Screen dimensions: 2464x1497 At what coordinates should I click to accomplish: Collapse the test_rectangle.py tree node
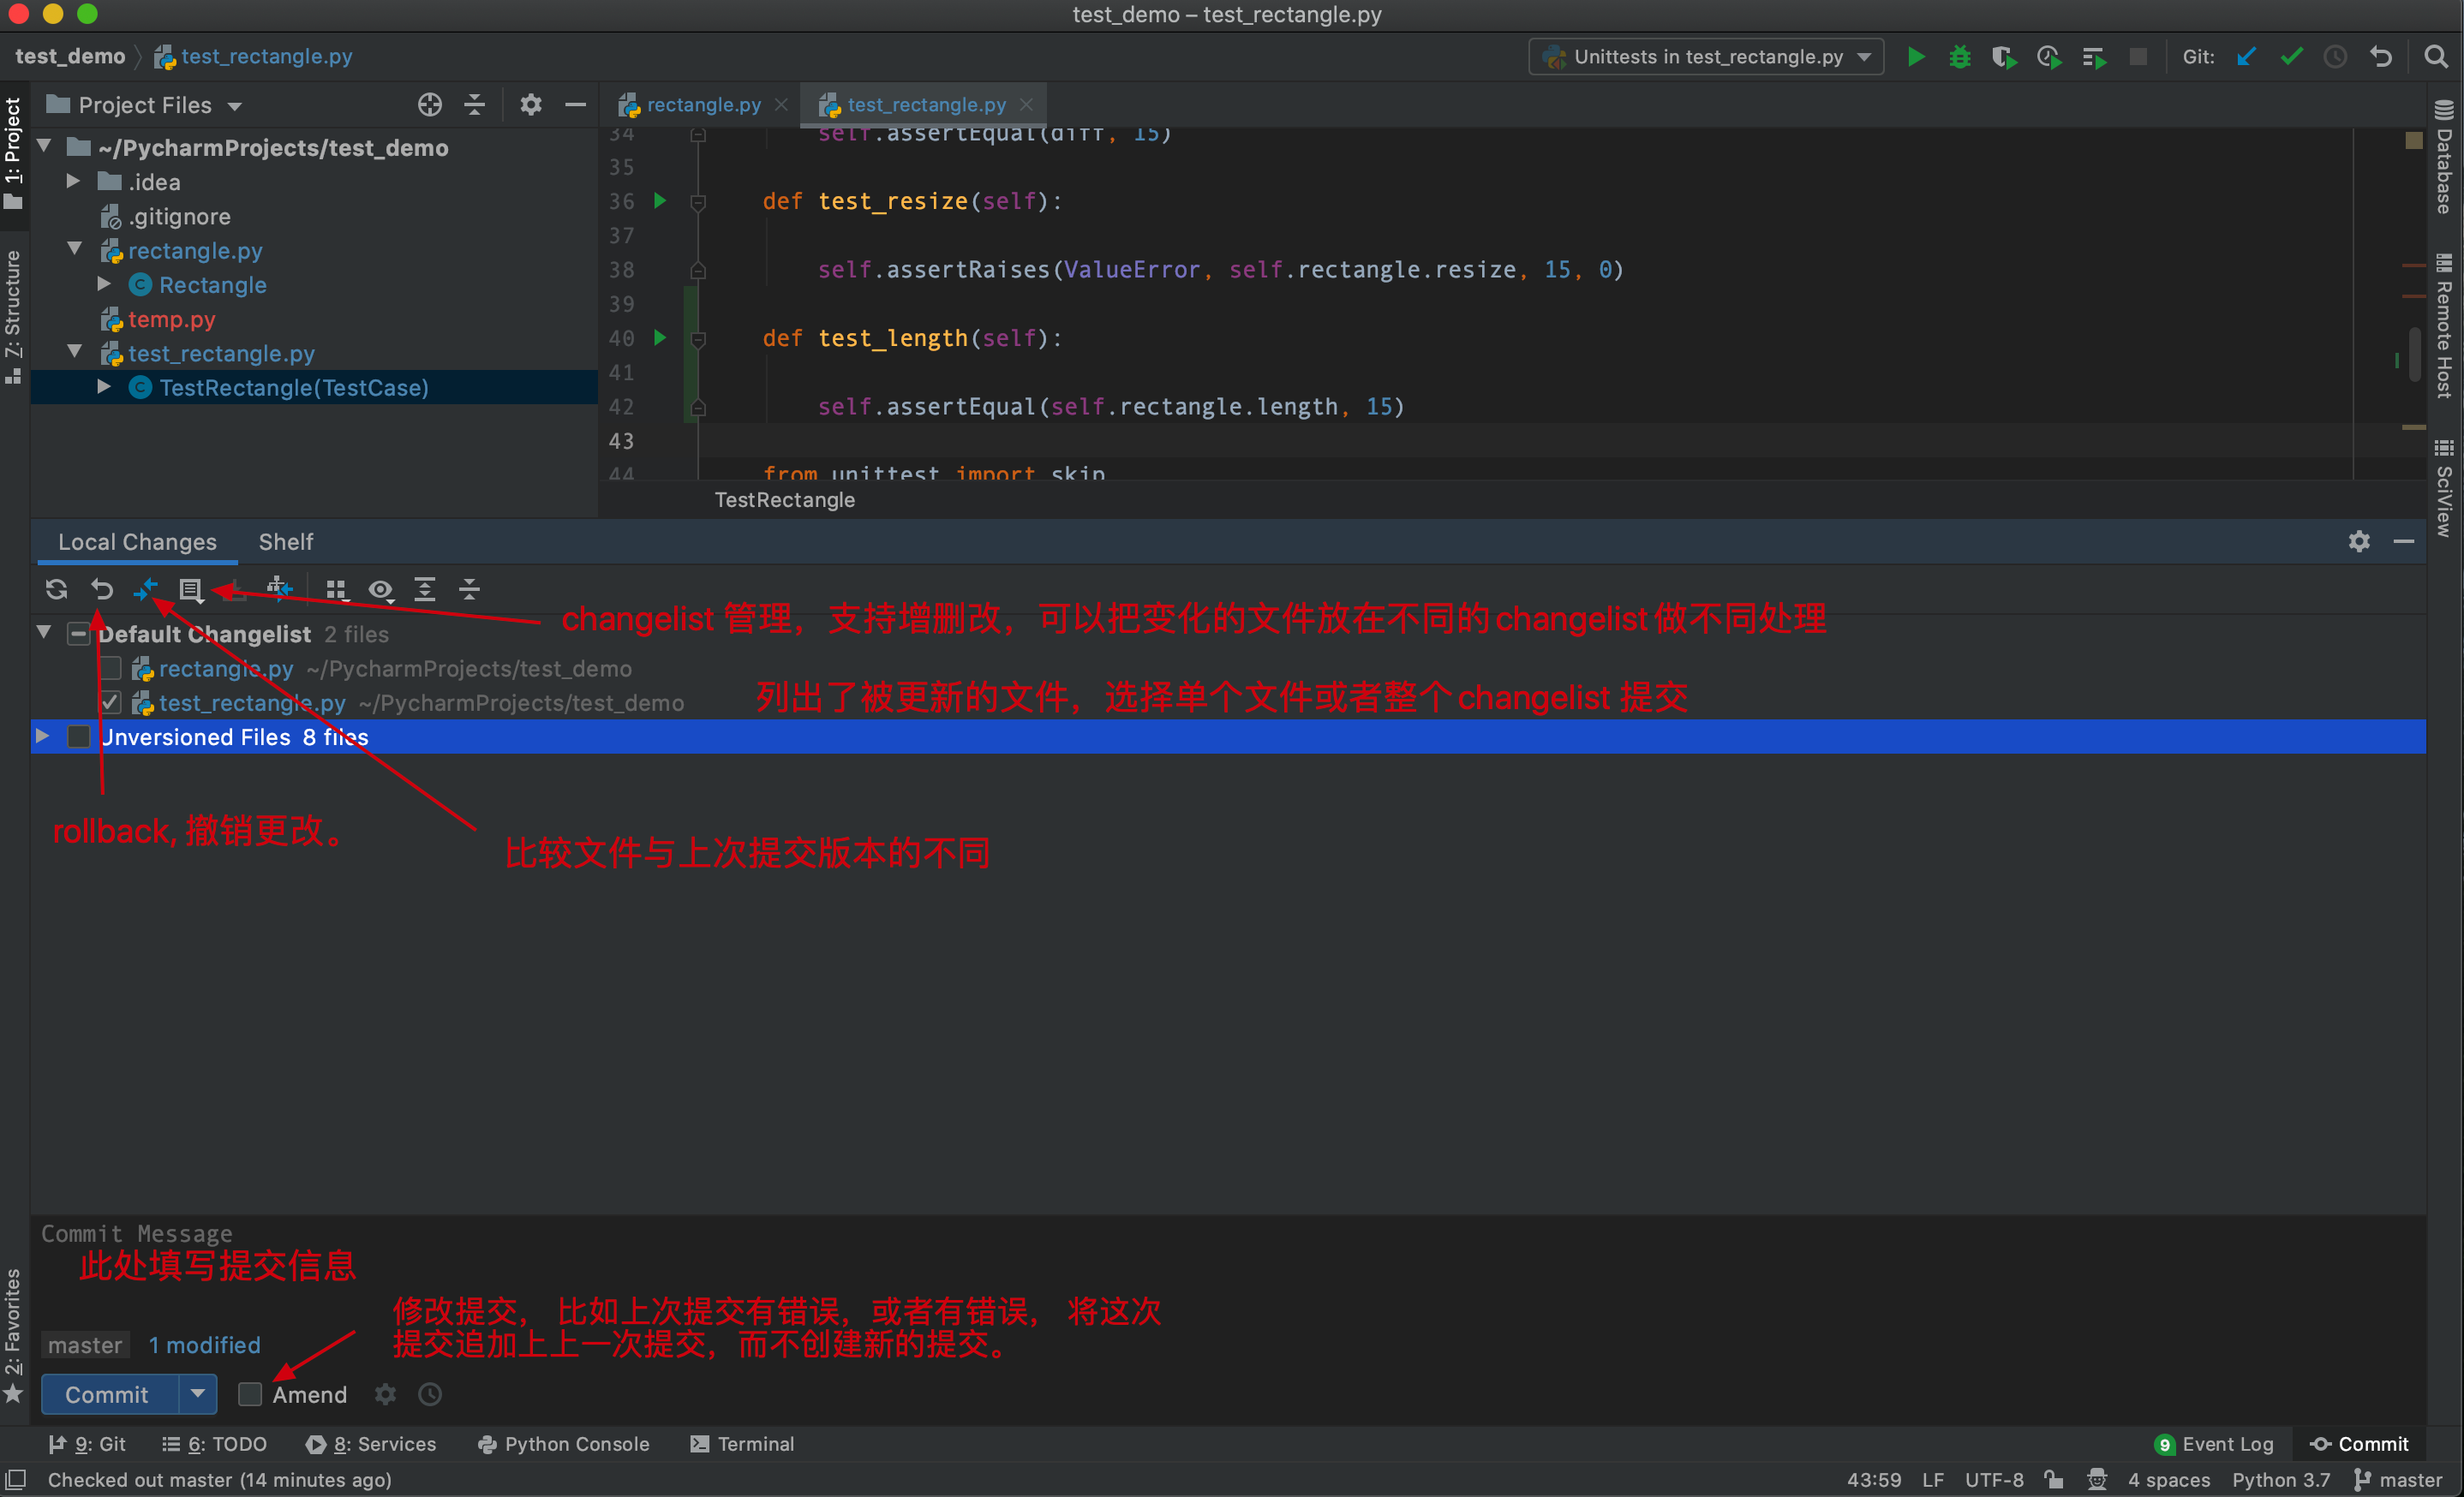[x=75, y=352]
